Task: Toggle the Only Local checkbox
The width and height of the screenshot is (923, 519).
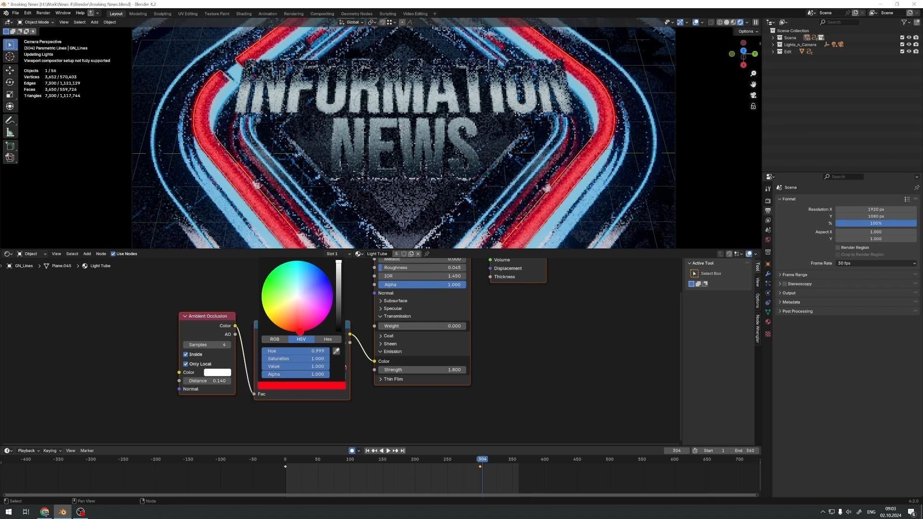Action: [x=186, y=364]
